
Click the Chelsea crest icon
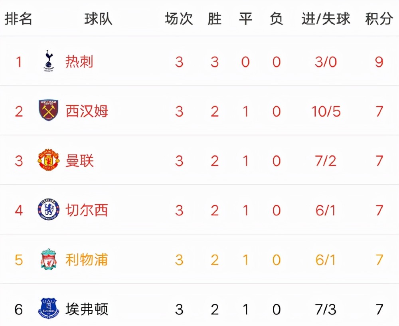pos(49,210)
